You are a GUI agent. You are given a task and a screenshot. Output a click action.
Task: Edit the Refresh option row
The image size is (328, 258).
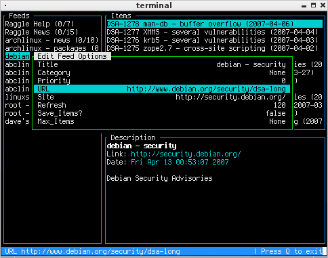click(x=162, y=105)
